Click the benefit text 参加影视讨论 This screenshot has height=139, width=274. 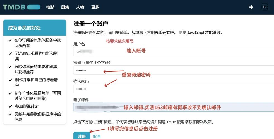pos(27,106)
